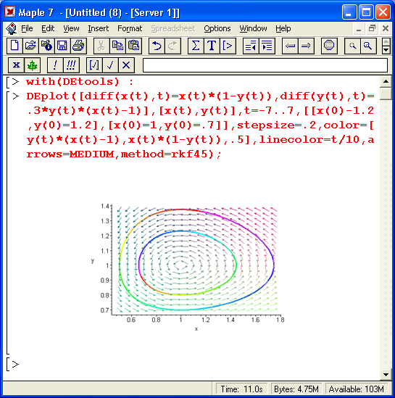The image size is (395, 398).
Task: Toggle the maple leaf input mode button
Action: (32, 65)
